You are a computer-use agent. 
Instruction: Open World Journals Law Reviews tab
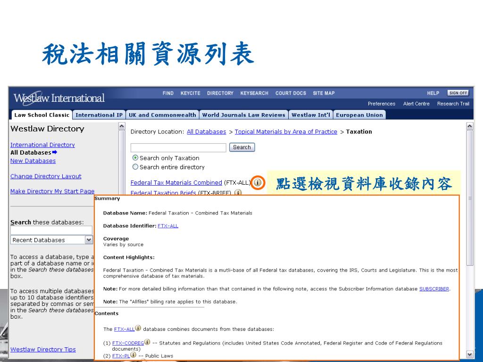click(x=244, y=115)
